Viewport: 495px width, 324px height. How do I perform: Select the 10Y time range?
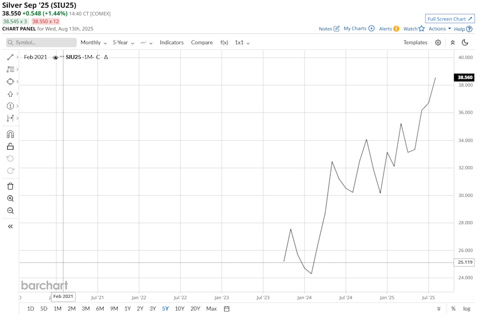[x=179, y=309]
